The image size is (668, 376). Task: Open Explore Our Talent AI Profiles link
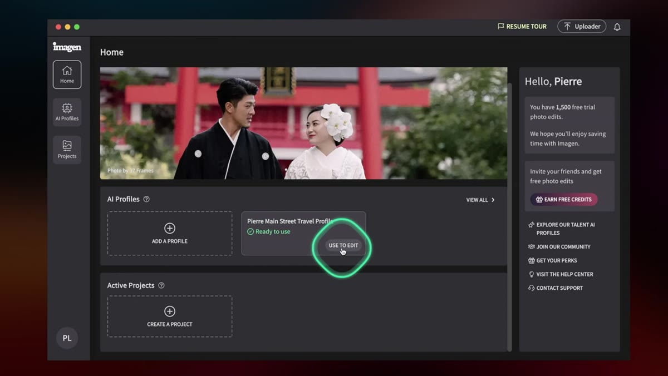[x=562, y=229]
